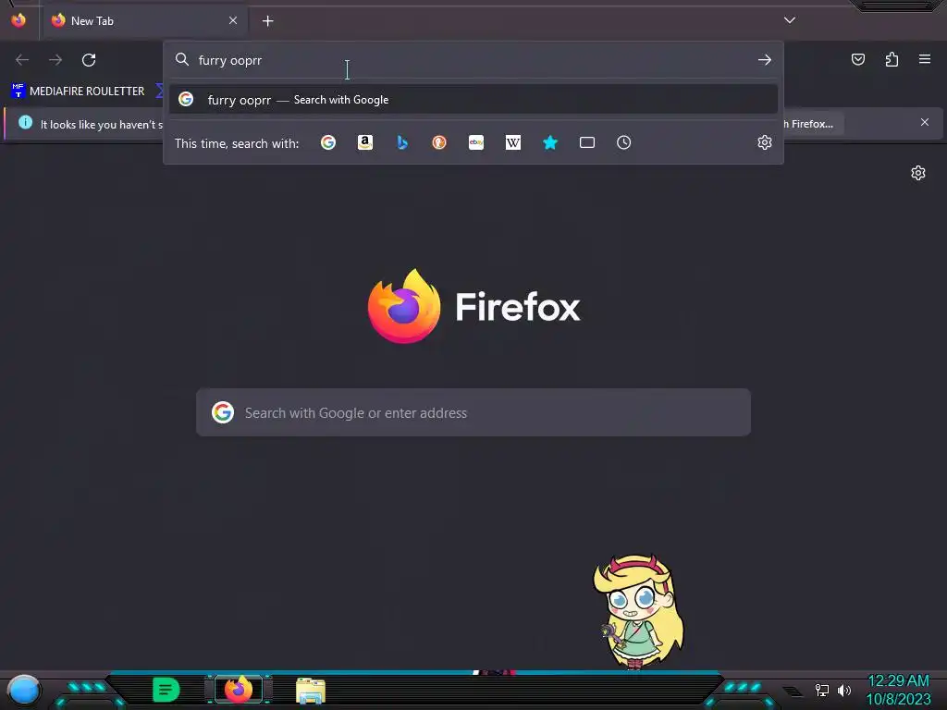Search open tabs with the tab icon

click(587, 142)
